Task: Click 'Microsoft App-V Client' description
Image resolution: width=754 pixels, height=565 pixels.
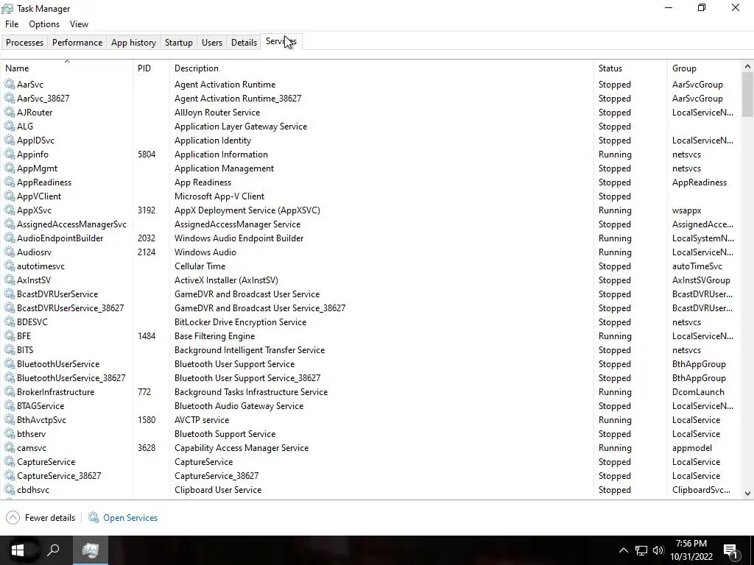Action: [219, 196]
